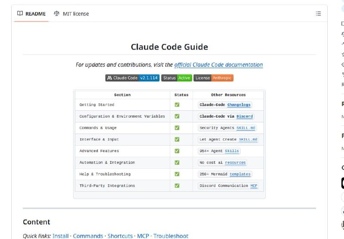This screenshot has width=344, height=239.
Task: Click the green checkmark for Getting Started
Action: pyautogui.click(x=177, y=105)
